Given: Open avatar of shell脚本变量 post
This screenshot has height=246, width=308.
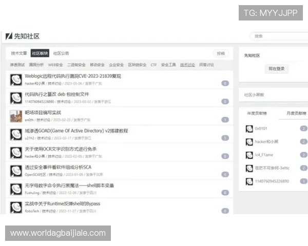Looking at the screenshot, I should click(16, 189).
